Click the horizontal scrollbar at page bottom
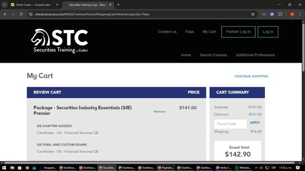The image size is (305, 171). click(x=149, y=162)
